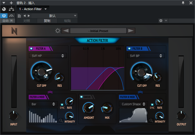Open the SVF HP filter type dropdown
The height and width of the screenshot is (135, 195).
48,56
